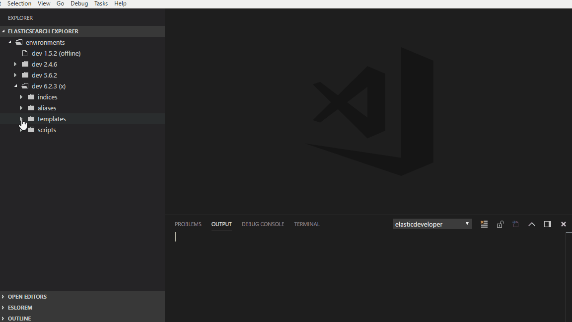Select the dev 5.6.2 label
572x322 pixels.
coord(45,75)
